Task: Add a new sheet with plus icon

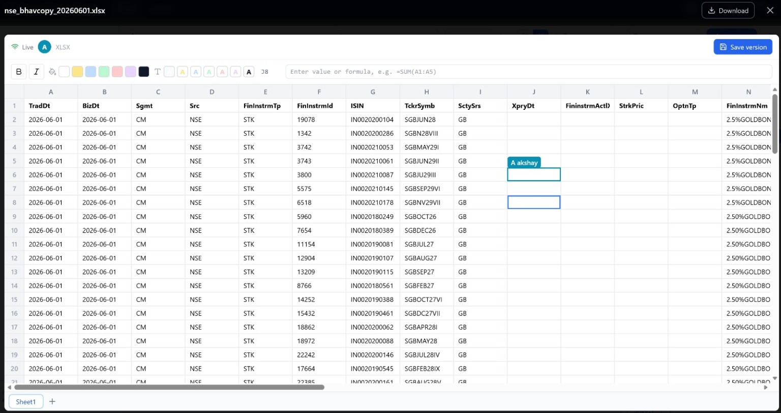Action: click(52, 401)
